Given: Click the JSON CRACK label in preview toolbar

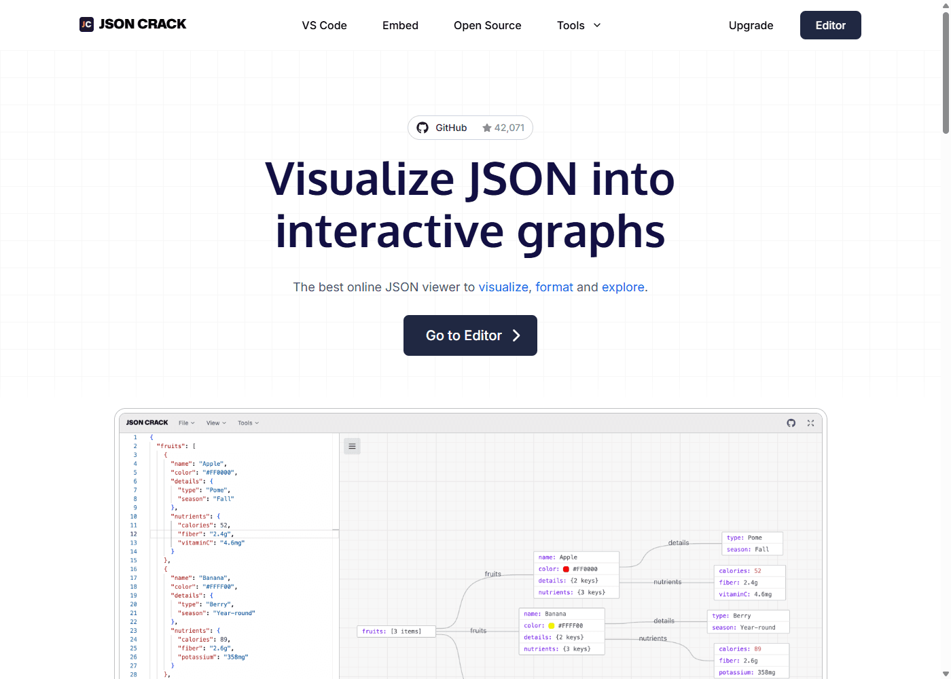Looking at the screenshot, I should [x=147, y=423].
